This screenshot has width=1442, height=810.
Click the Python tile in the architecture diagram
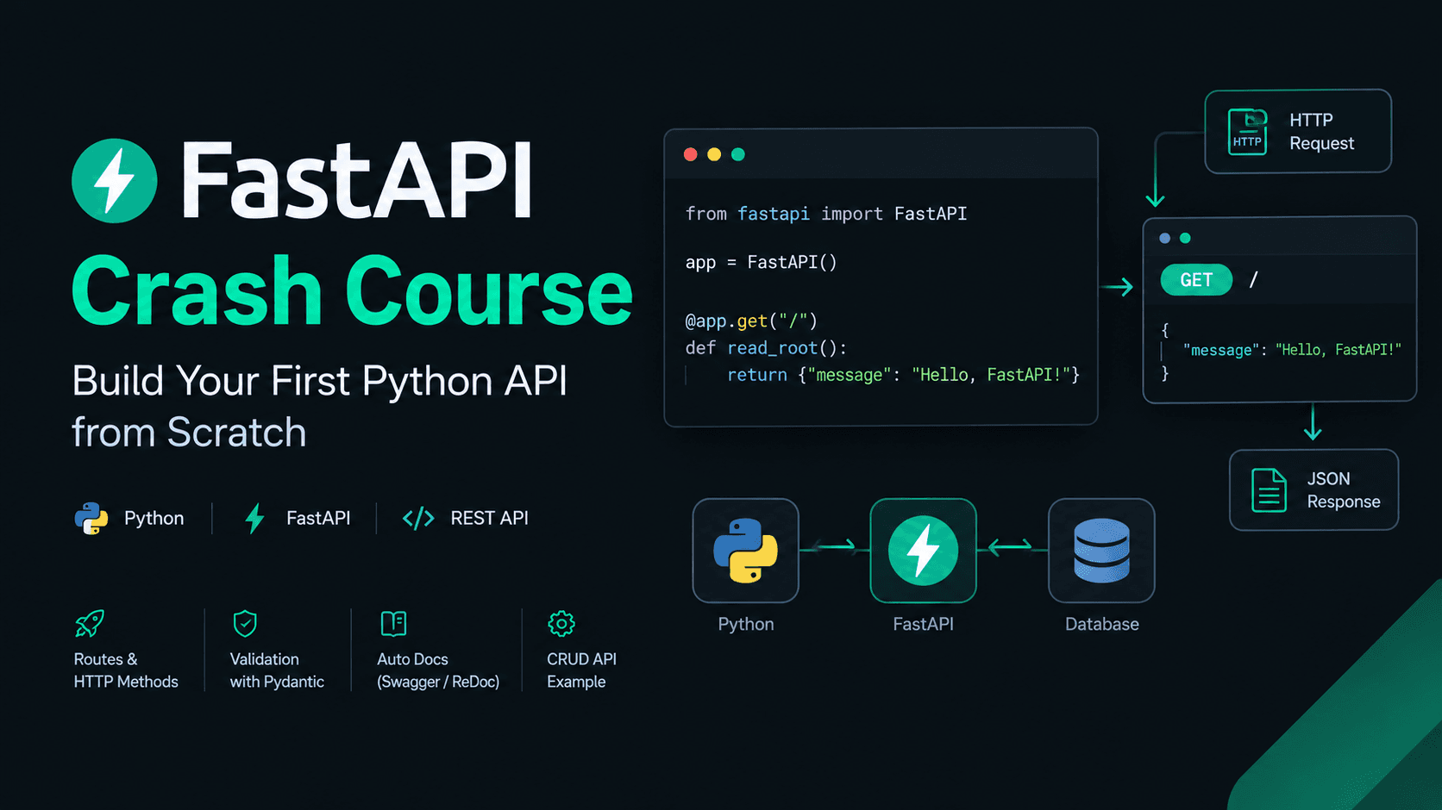(x=746, y=551)
